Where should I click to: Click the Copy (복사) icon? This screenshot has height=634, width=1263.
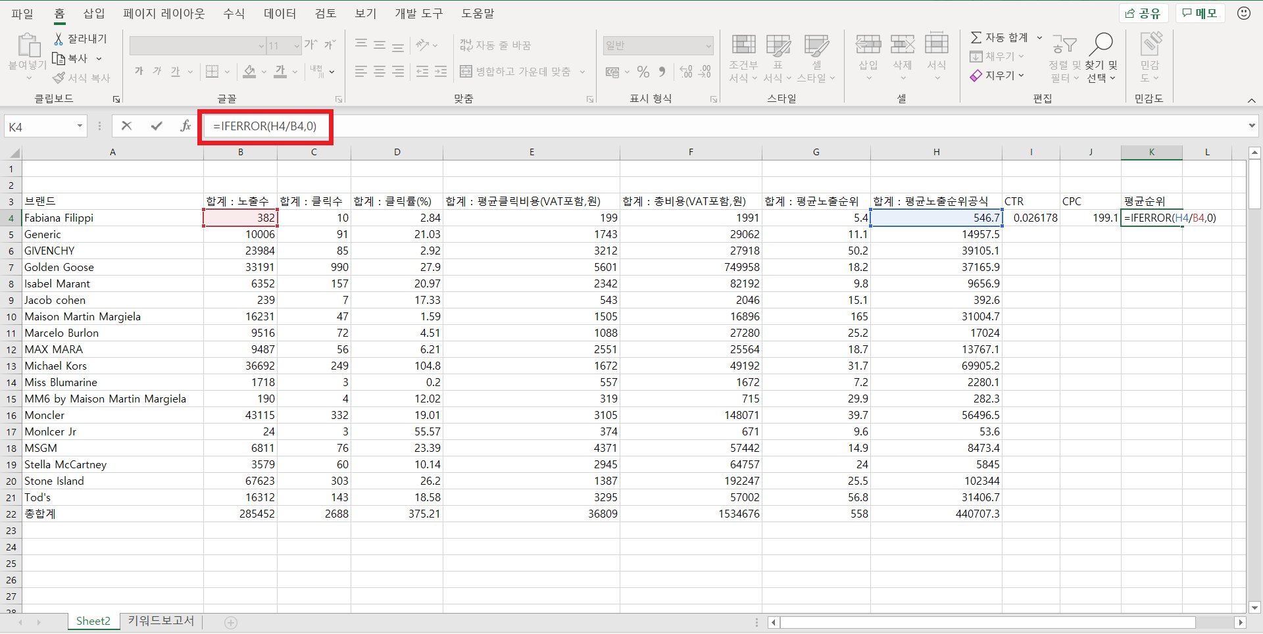[x=59, y=59]
